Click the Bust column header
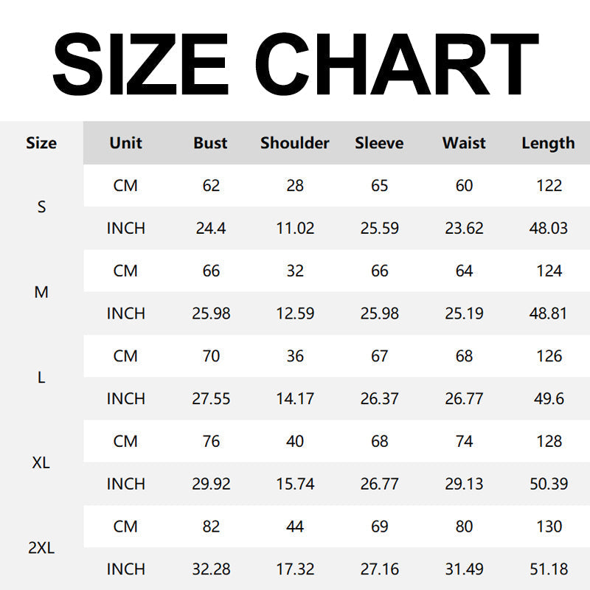 click(x=211, y=143)
